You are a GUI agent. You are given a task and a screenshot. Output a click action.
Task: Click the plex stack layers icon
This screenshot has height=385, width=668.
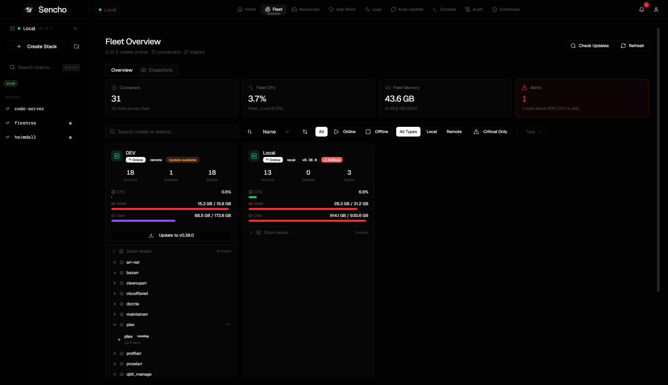click(122, 325)
